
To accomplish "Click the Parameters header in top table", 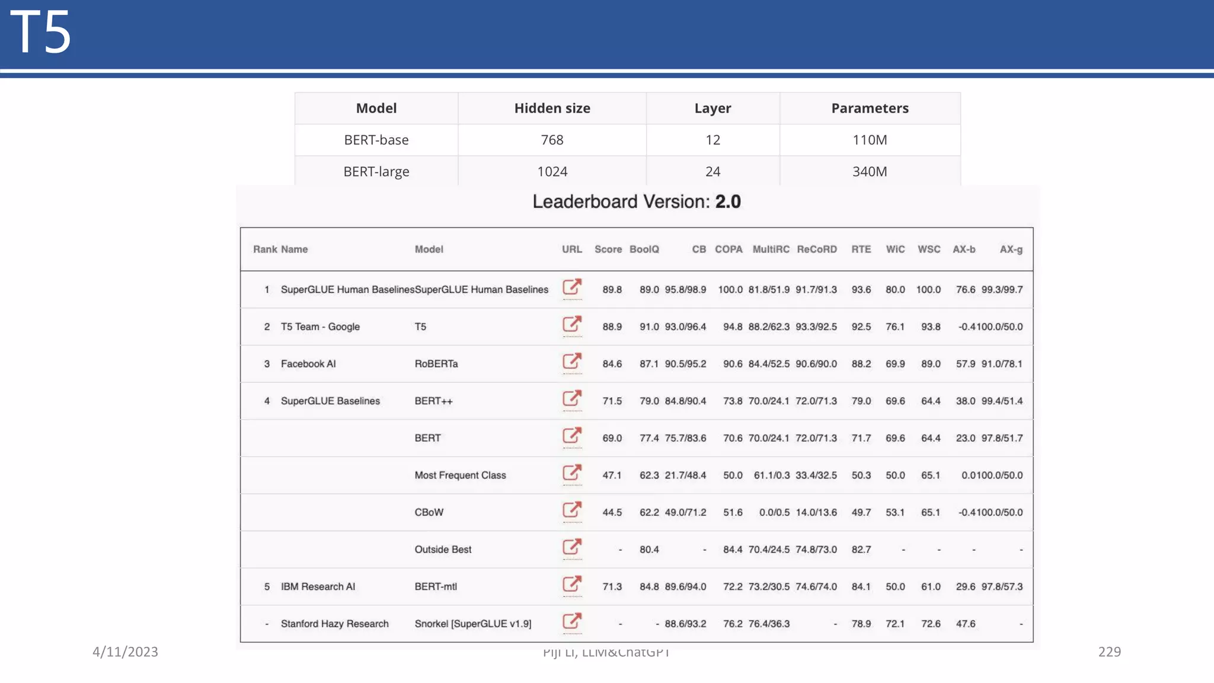I will (869, 108).
